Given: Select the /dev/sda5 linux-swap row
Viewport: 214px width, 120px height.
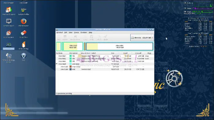Looking at the screenshot, I should [x=105, y=67].
